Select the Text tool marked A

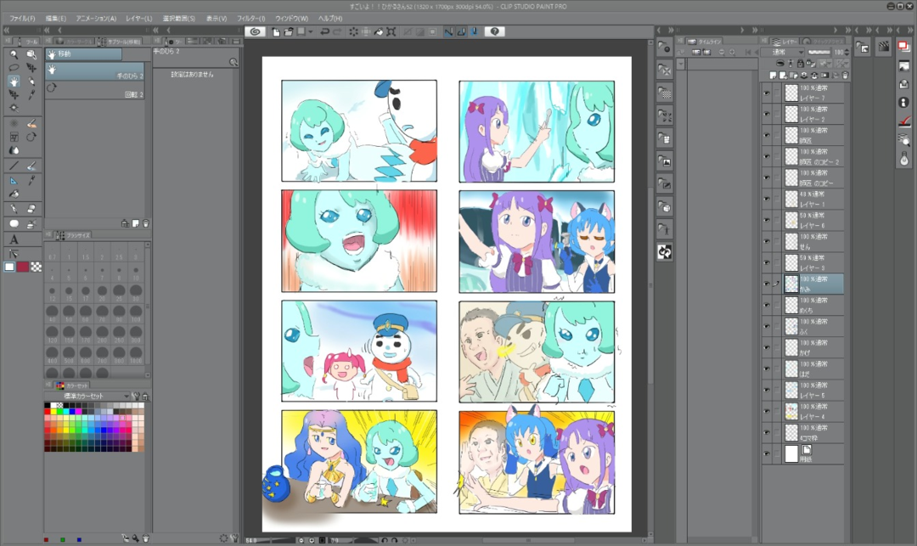14,239
